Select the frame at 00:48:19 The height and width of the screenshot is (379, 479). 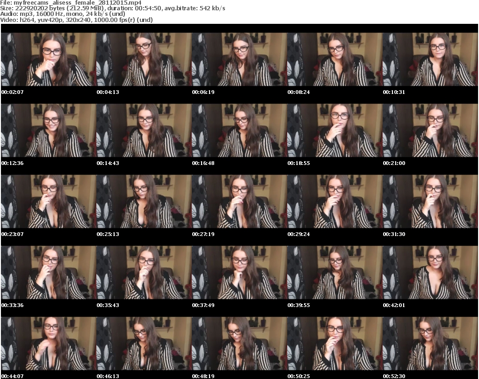pyautogui.click(x=239, y=343)
